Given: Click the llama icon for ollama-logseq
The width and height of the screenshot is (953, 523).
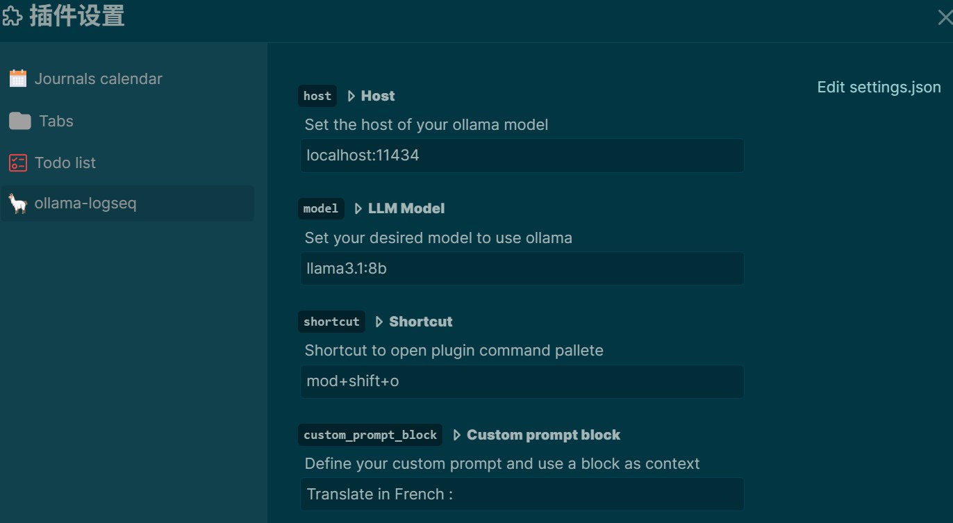Looking at the screenshot, I should tap(18, 204).
